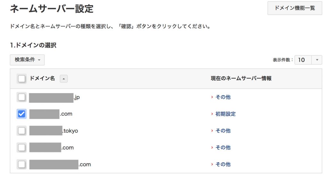328x181 pixels.
Task: Click the sort arrow next to ドメイン名
Action: click(63, 79)
